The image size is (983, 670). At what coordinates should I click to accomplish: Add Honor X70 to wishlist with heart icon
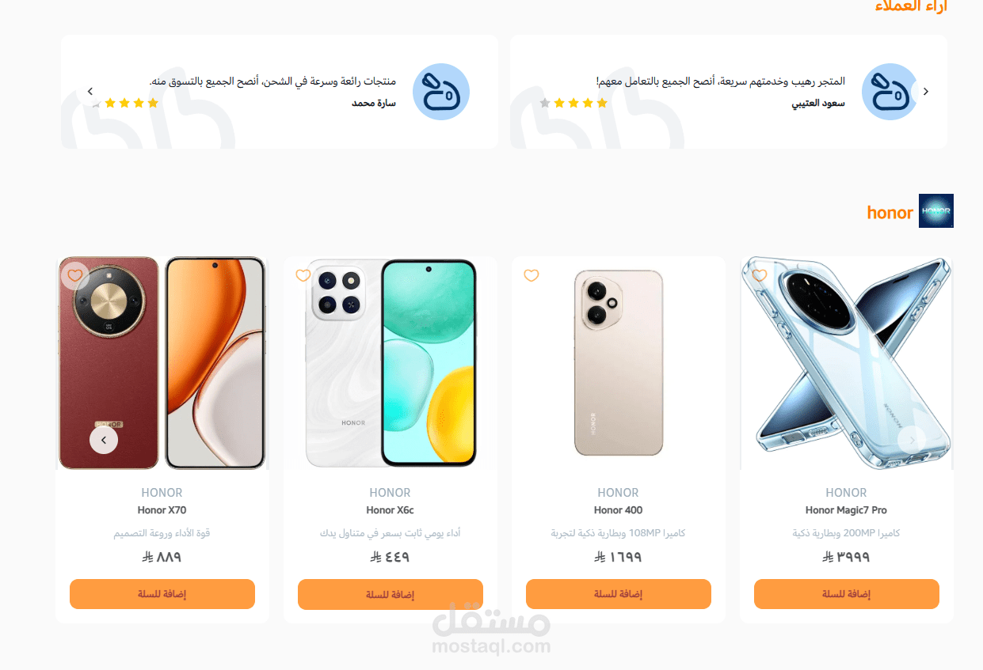(75, 275)
